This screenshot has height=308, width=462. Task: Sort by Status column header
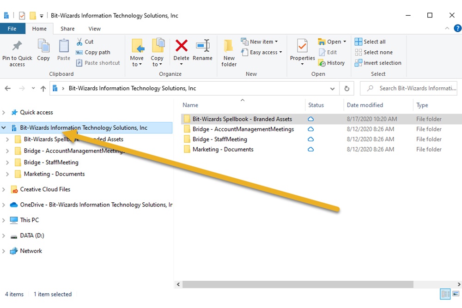[316, 105]
